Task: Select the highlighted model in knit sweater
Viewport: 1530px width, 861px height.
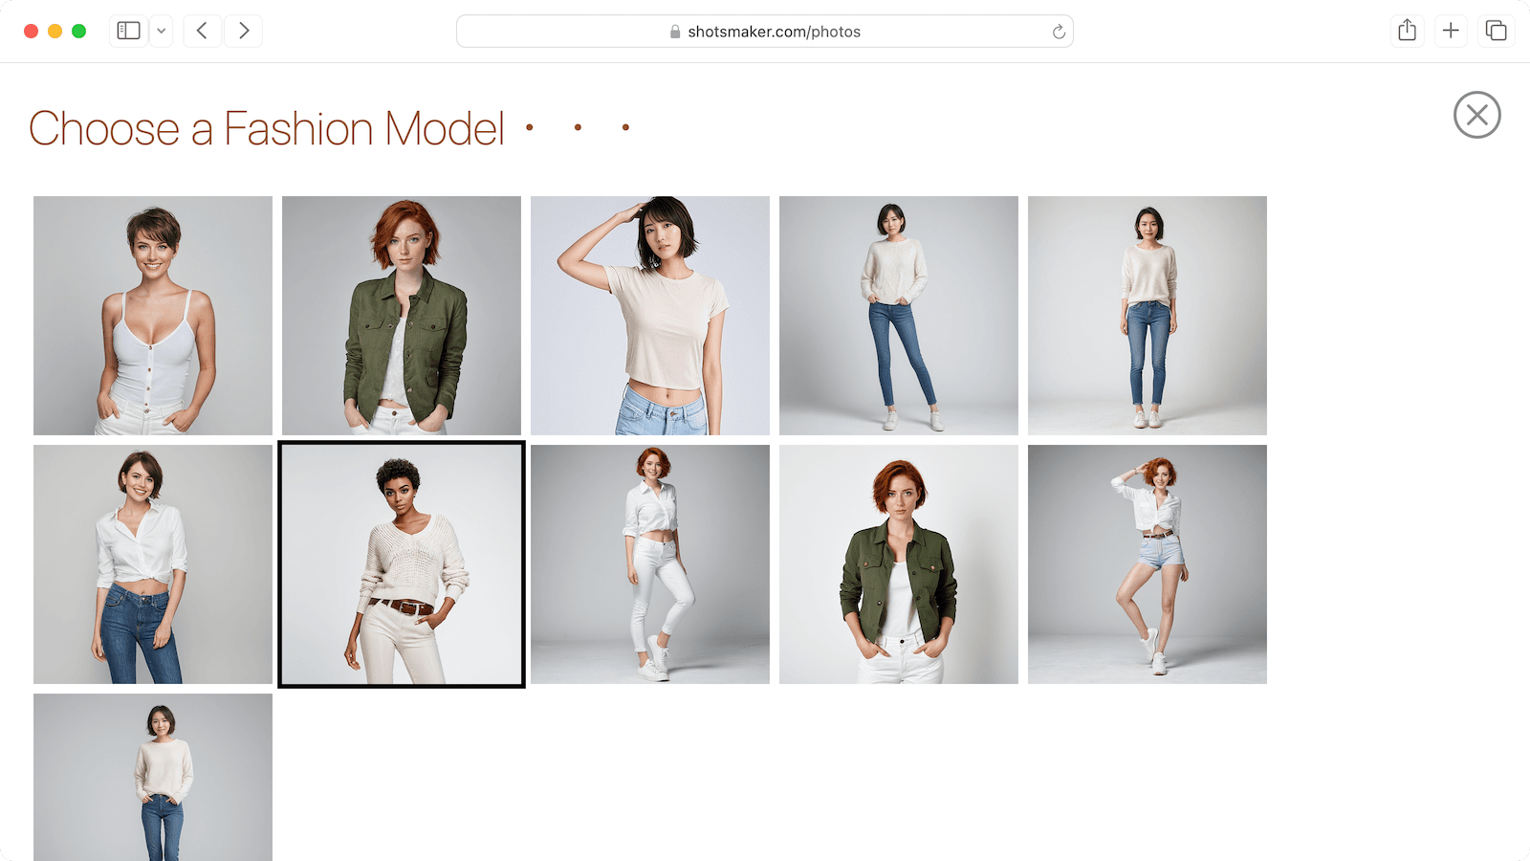Action: tap(402, 564)
